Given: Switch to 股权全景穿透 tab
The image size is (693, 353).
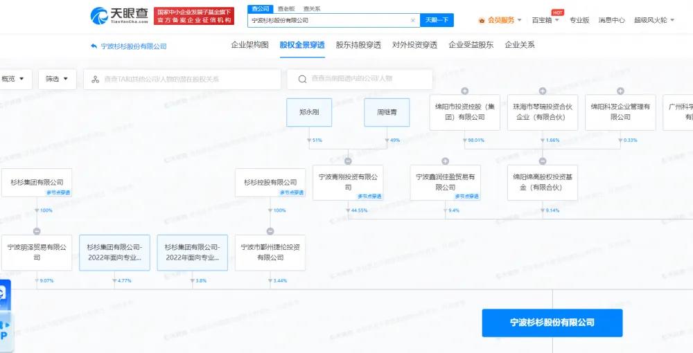Looking at the screenshot, I should (302, 44).
